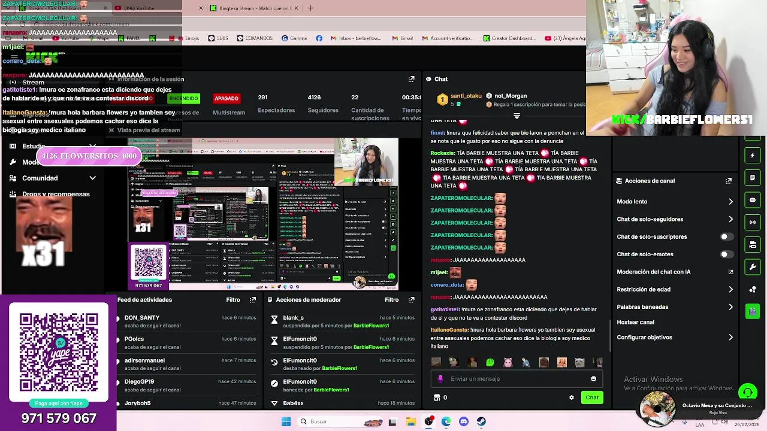Click the document page sidebar icon
This screenshot has width=767, height=431.
coord(753,178)
